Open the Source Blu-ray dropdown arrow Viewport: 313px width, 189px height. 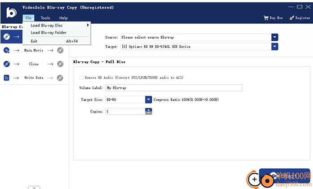(274, 37)
